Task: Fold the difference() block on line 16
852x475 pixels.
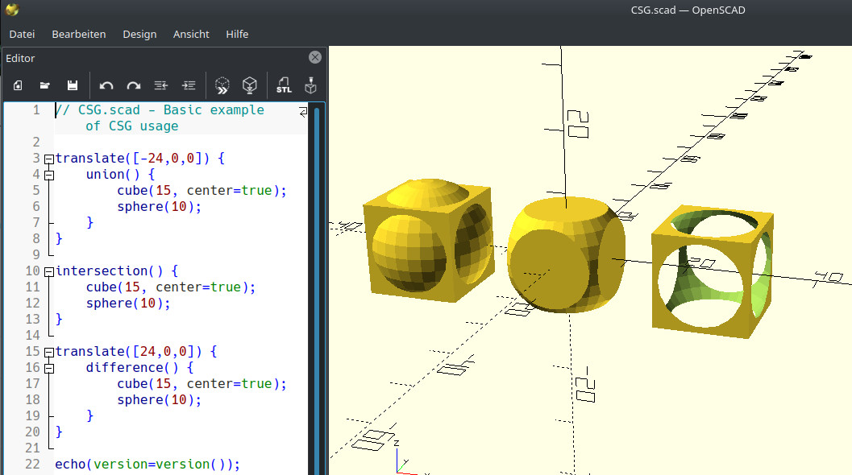Action: pyautogui.click(x=48, y=368)
